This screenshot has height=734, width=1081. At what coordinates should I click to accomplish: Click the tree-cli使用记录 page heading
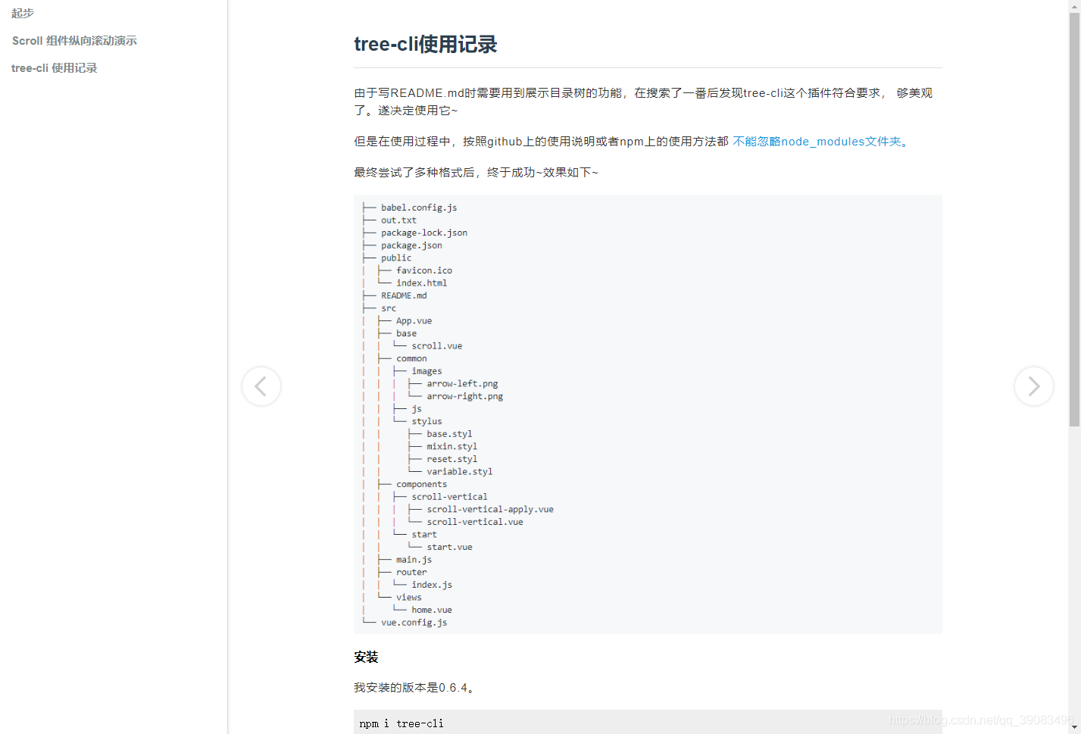point(425,44)
